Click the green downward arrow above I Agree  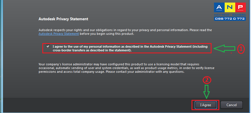207,92
